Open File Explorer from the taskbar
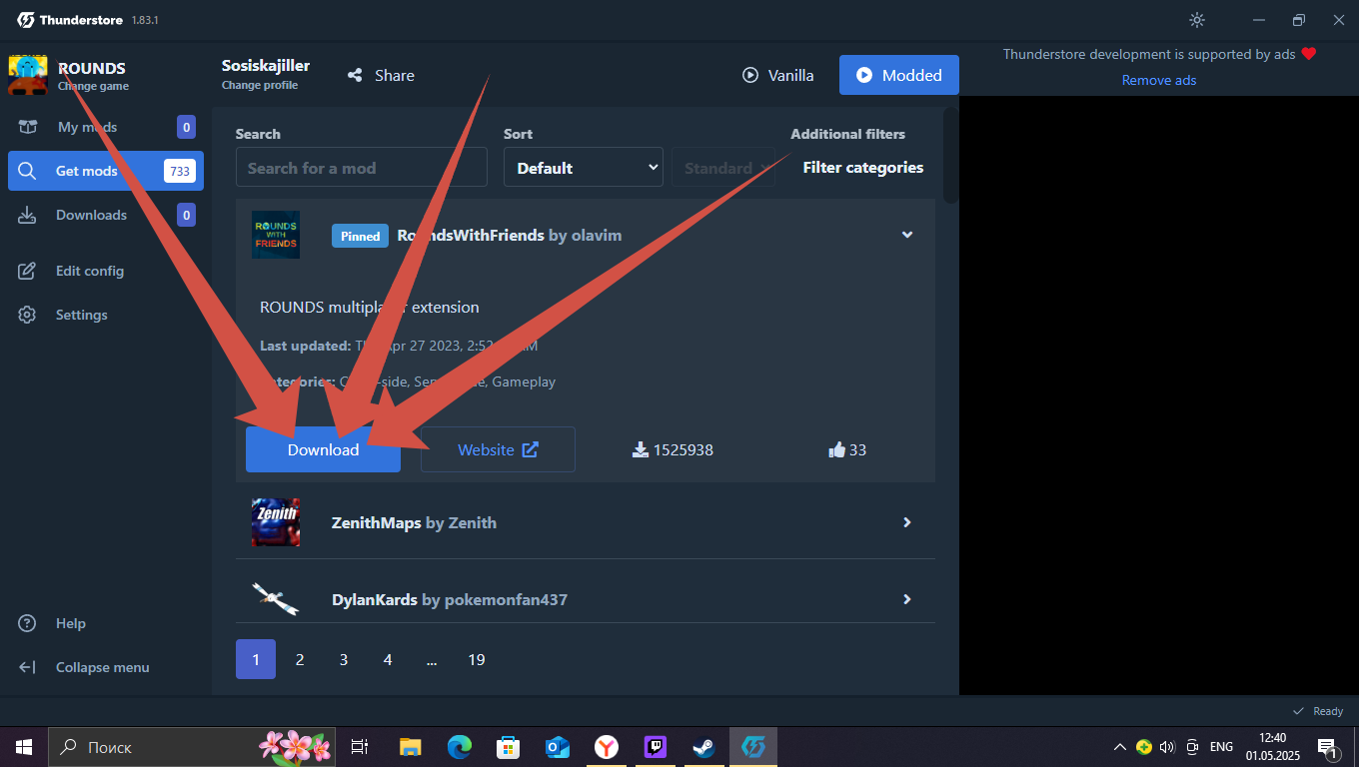Image resolution: width=1359 pixels, height=767 pixels. 411,747
